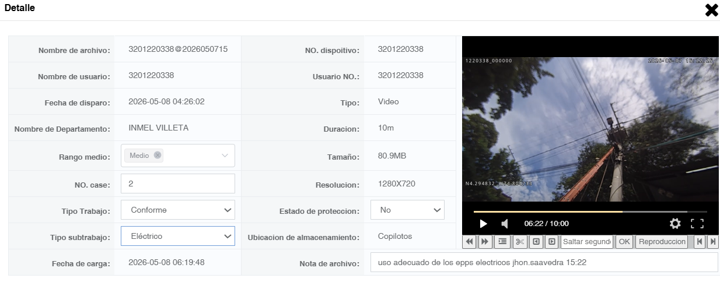The width and height of the screenshot is (720, 282).
Task: Click the OK jump button
Action: pyautogui.click(x=624, y=242)
